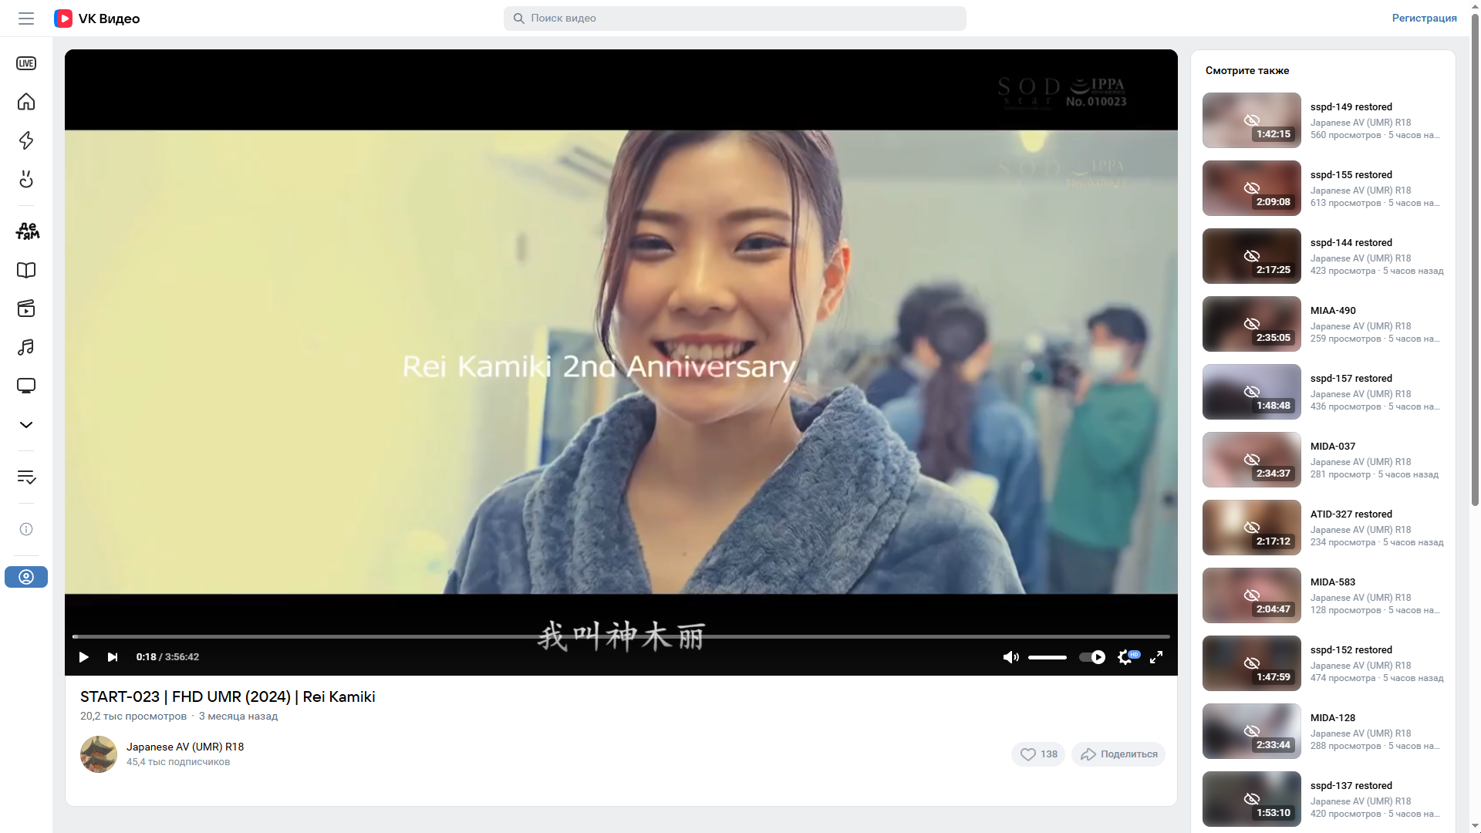
Task: Open the music note sidebar icon
Action: tap(26, 347)
